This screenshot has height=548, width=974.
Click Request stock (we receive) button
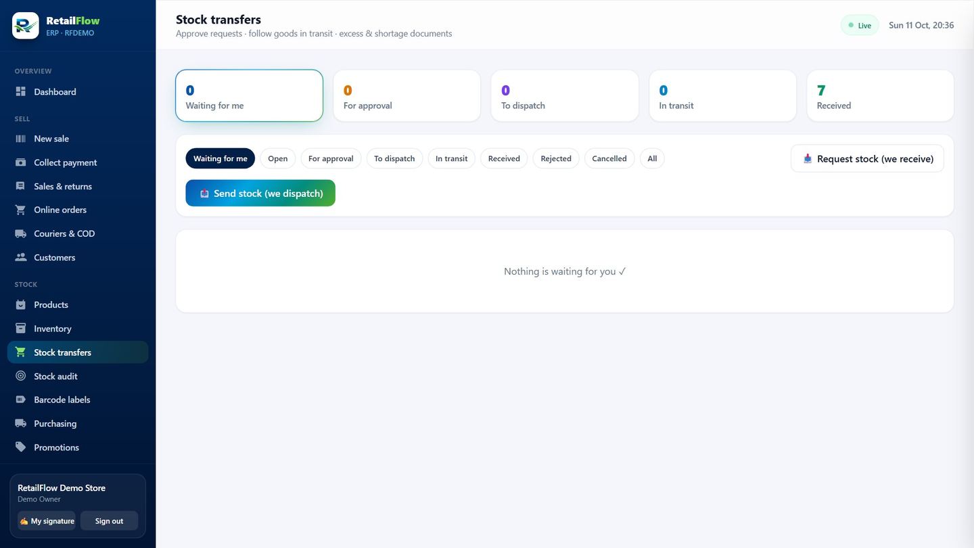(x=867, y=158)
